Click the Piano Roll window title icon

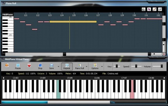pos(3,3)
